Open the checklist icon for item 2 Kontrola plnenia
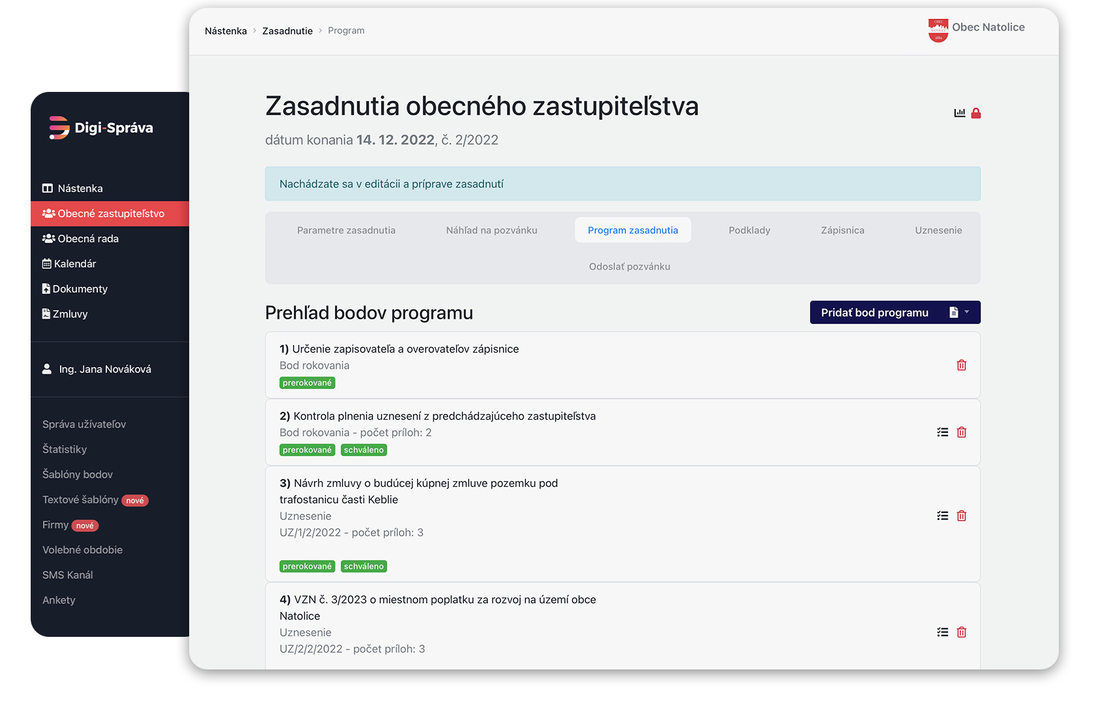Image resolution: width=1096 pixels, height=704 pixels. click(943, 432)
